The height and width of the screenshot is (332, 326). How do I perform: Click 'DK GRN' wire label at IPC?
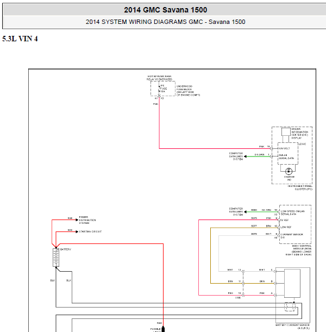pos(259,154)
